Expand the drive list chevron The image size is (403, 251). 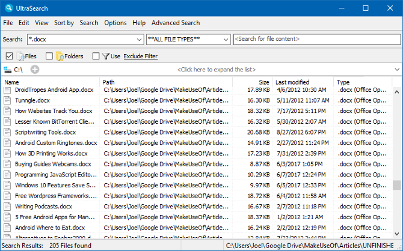click(x=397, y=70)
